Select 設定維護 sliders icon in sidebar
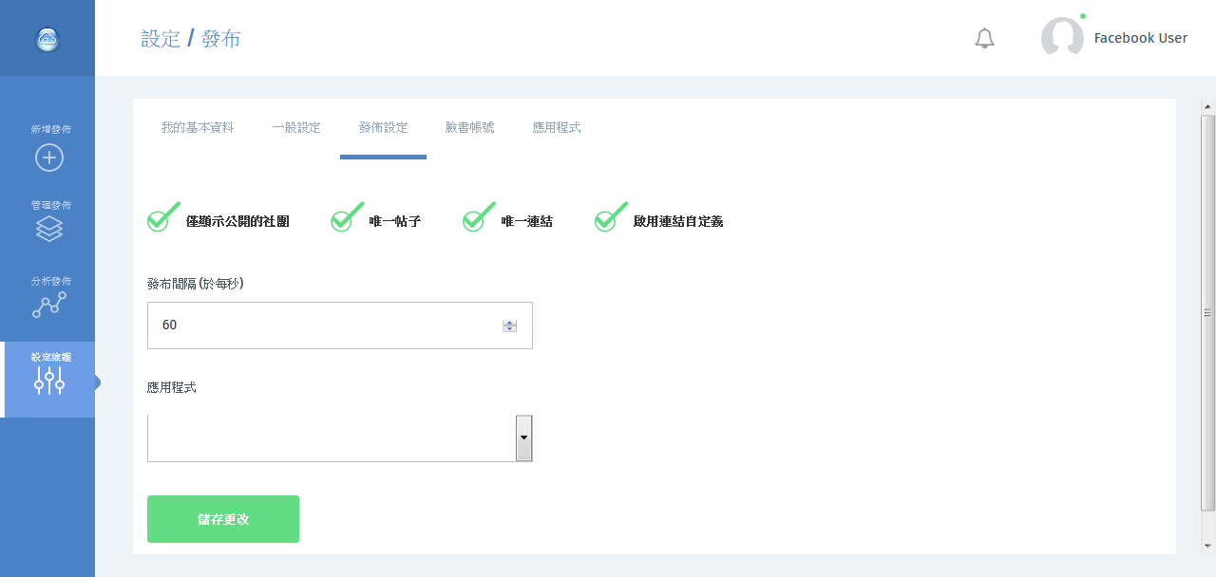Screen dimensions: 1216x577 [x=49, y=381]
